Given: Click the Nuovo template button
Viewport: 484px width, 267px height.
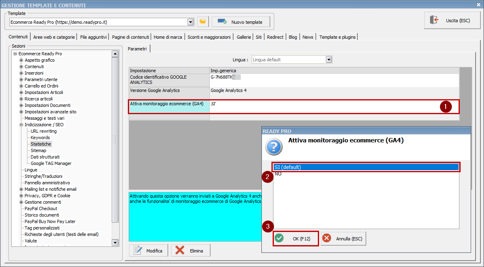Looking at the screenshot, I should point(241,22).
